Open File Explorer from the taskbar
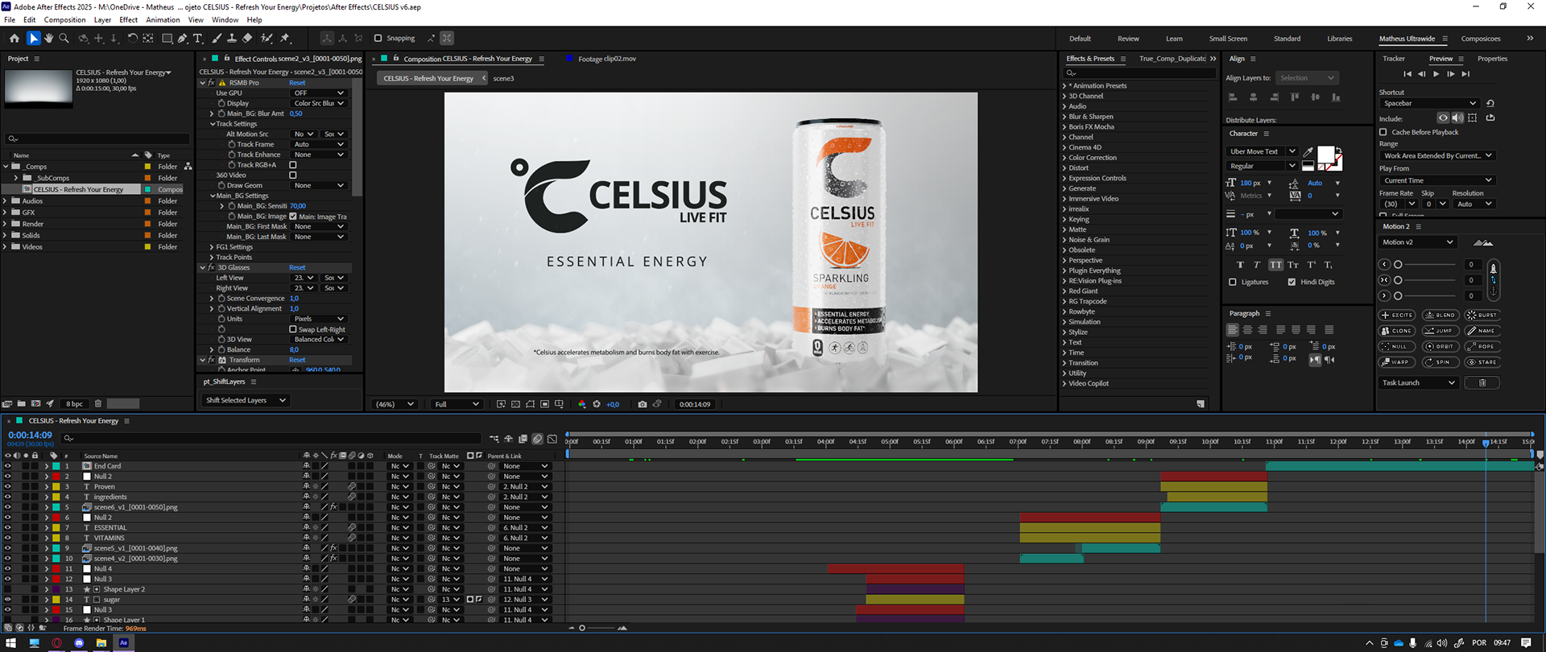The image size is (1546, 652). (101, 643)
